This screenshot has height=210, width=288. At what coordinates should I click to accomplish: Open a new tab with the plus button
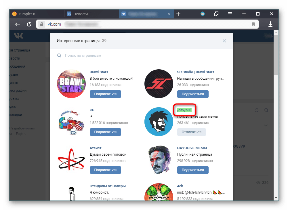(178, 14)
